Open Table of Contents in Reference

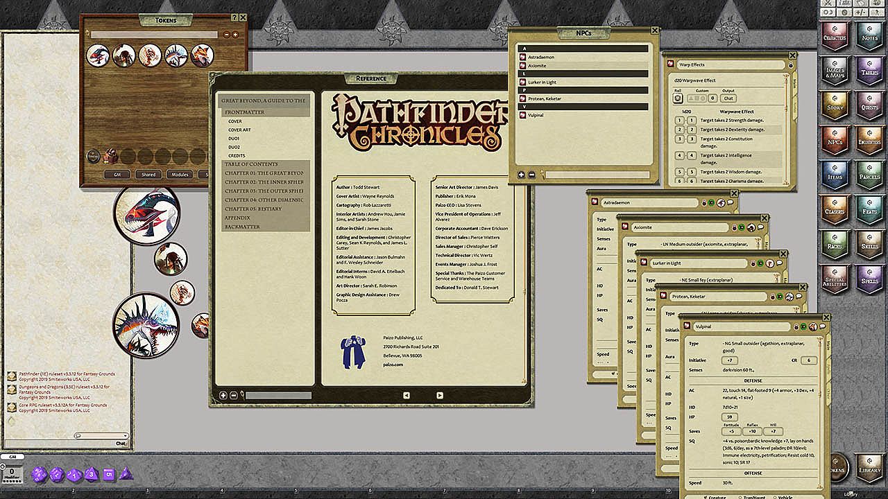pyautogui.click(x=265, y=164)
